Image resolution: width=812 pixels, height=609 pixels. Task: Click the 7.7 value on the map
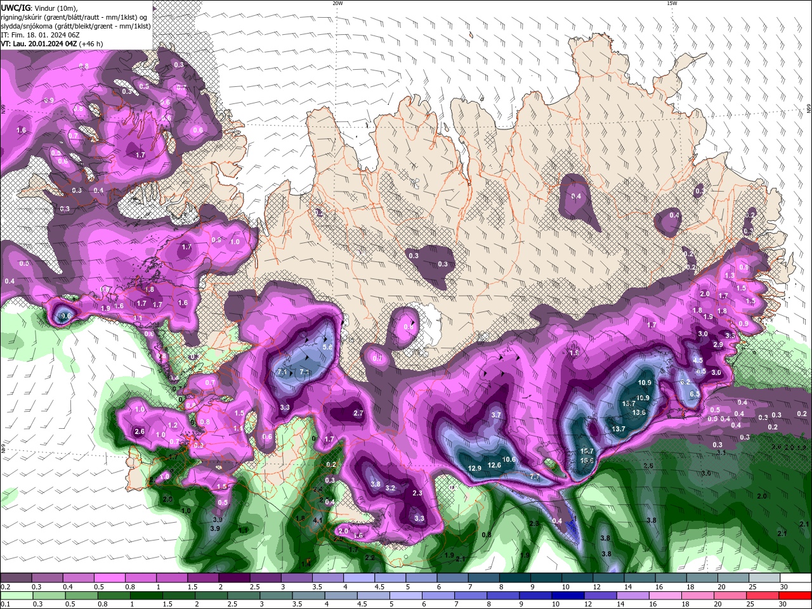[535, 476]
